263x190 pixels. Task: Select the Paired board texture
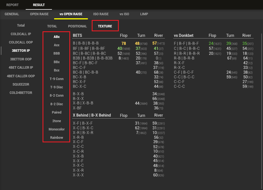coord(57,112)
